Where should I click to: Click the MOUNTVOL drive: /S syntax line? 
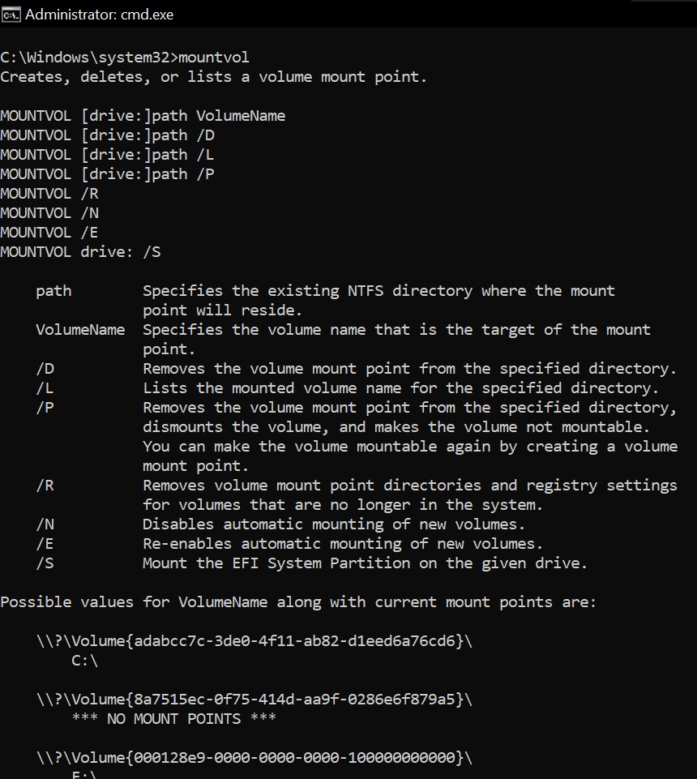tap(80, 252)
